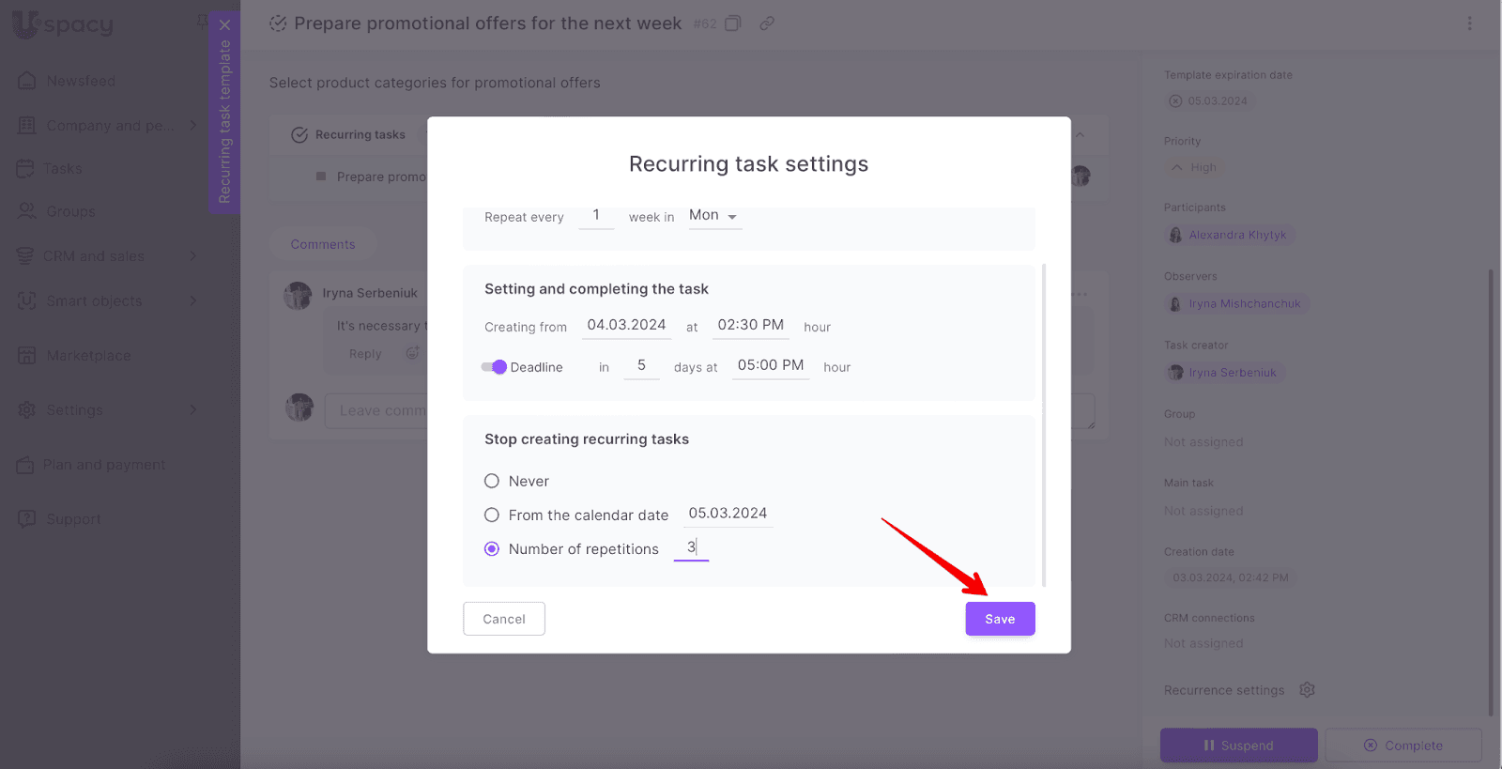This screenshot has width=1502, height=769.
Task: Click the Plan and payment icon
Action: tap(25, 465)
